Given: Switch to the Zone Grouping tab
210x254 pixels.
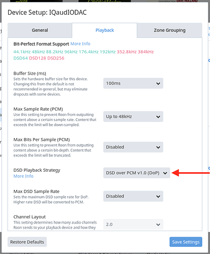Looking at the screenshot, I should click(169, 30).
